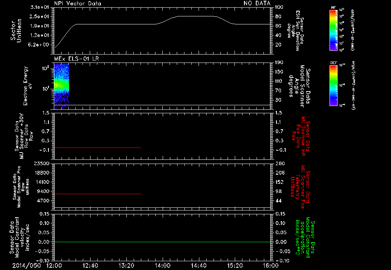
Task: Click the "Electron Energy eV" axis label
Action: 27,86
